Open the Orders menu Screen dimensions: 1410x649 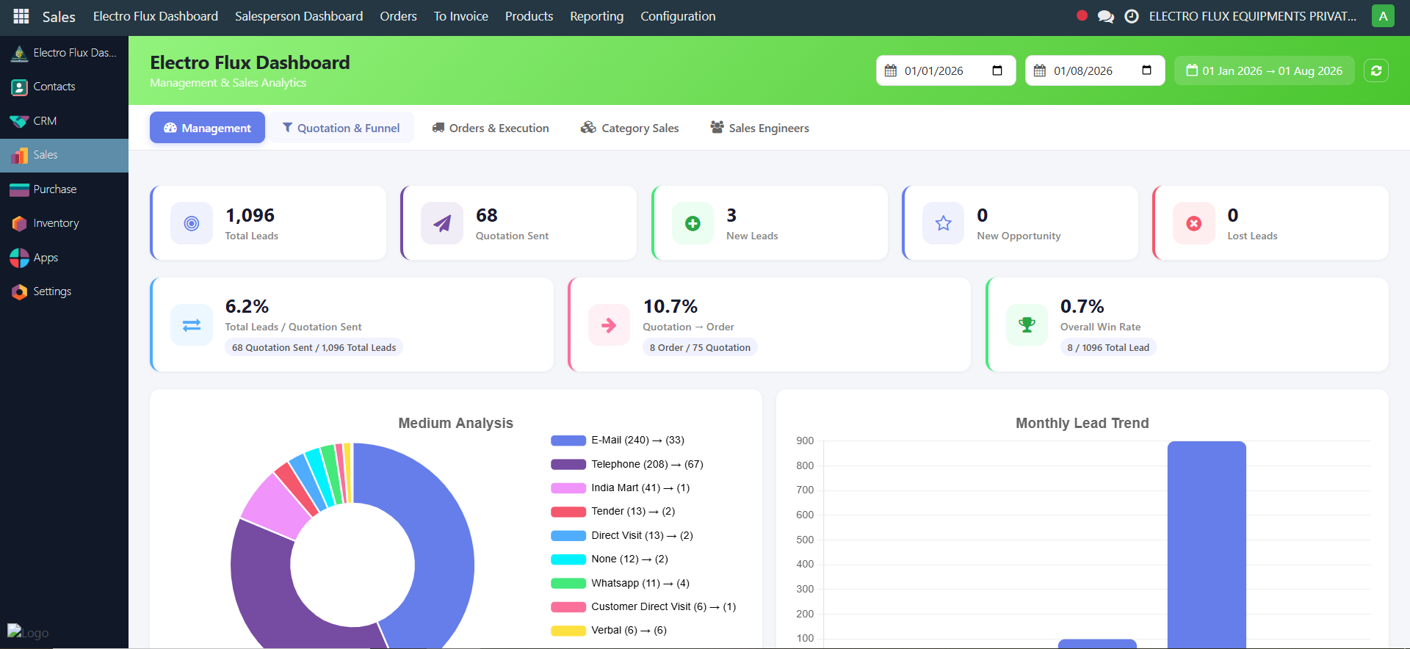coord(398,16)
